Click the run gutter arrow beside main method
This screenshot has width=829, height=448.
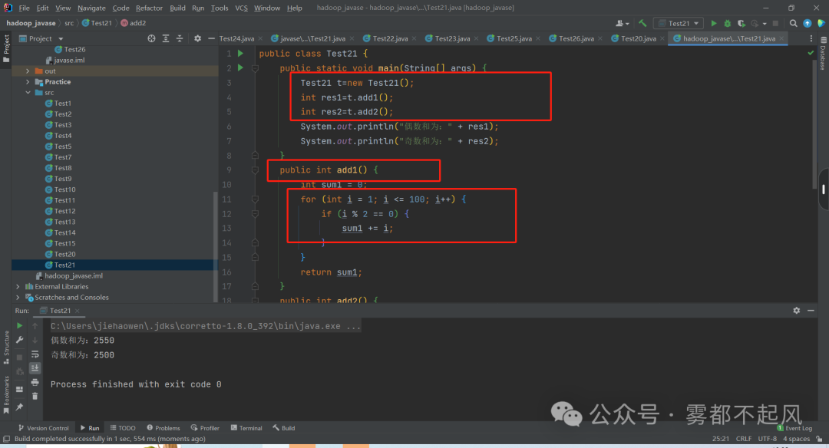coord(240,68)
